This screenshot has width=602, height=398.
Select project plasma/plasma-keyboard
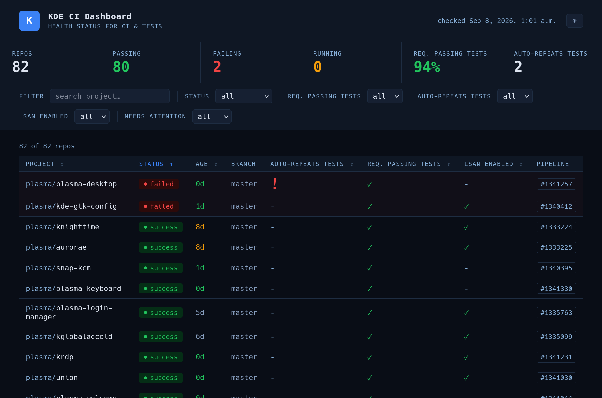coord(73,289)
